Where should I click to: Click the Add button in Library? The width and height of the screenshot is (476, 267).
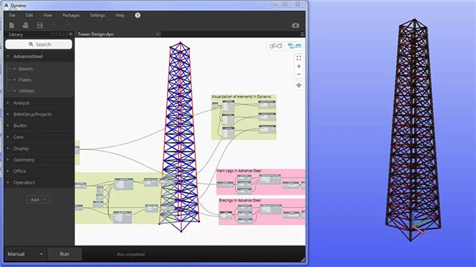click(38, 200)
